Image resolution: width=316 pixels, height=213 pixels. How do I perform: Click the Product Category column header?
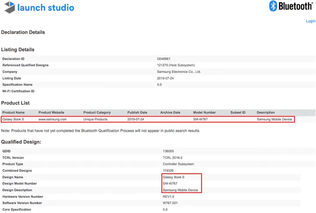click(97, 113)
